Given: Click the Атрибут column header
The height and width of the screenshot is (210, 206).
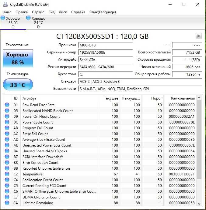Looking at the screenshot, I should [59, 98].
